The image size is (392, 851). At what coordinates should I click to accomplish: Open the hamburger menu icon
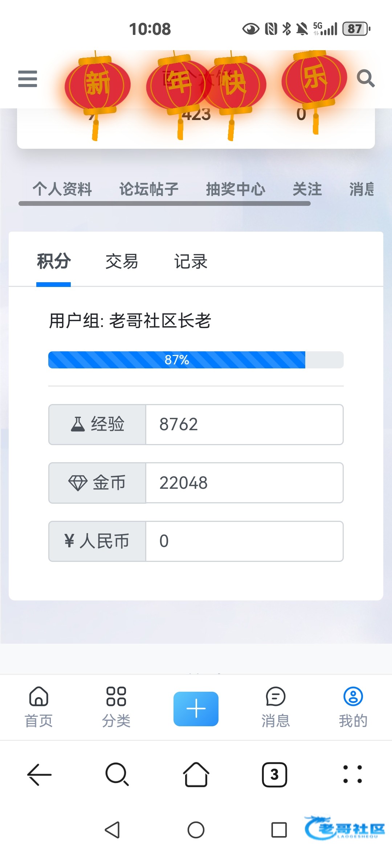pos(28,79)
